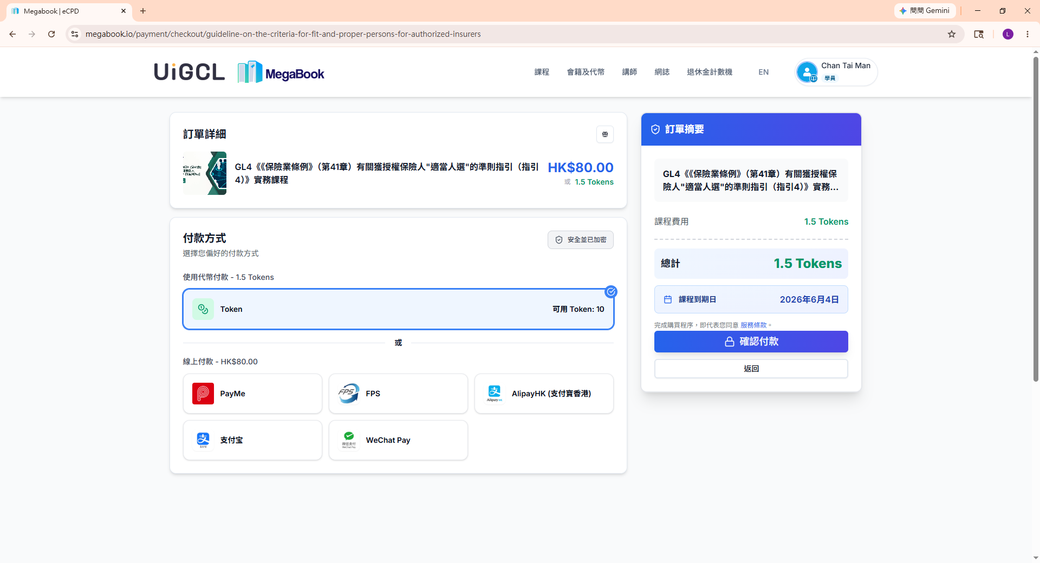
Task: Click the 返回 button
Action: (751, 369)
